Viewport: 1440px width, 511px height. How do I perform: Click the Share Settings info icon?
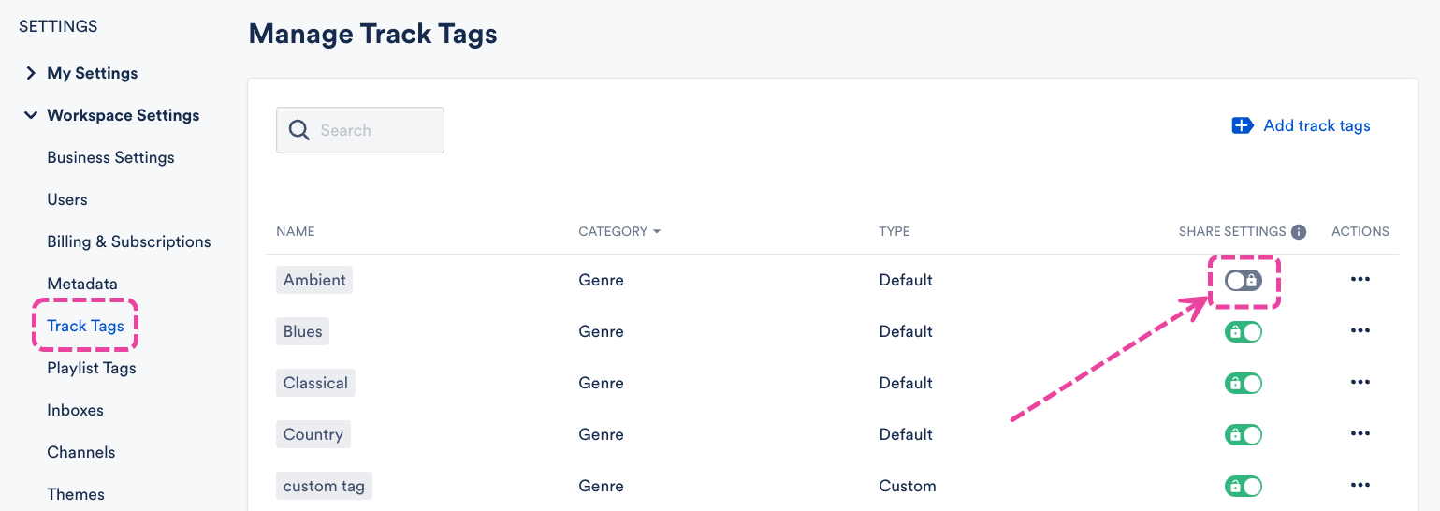[1298, 232]
